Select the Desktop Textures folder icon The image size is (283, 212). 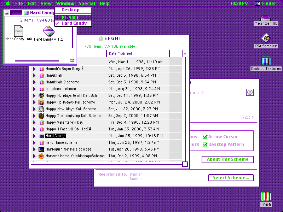click(266, 61)
